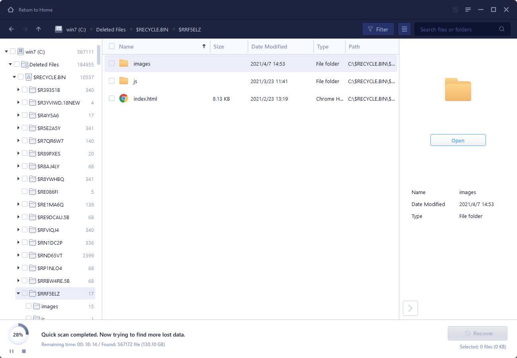Open the Filter options
This screenshot has height=358, width=517.
[378, 29]
